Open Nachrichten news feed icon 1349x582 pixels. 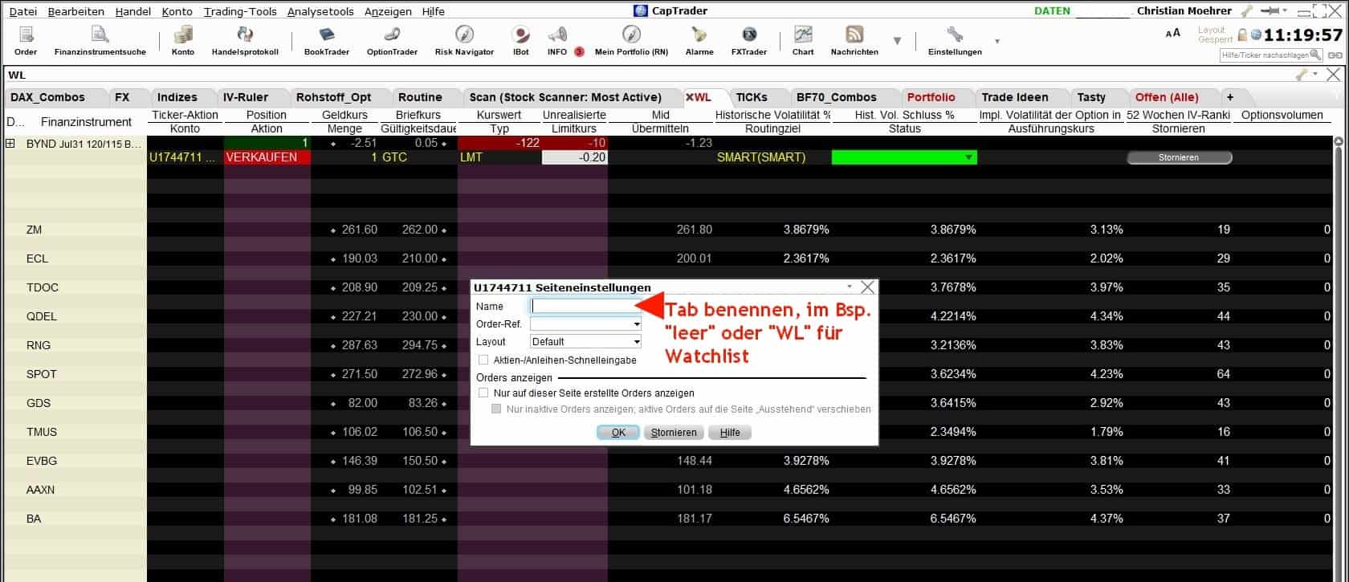(x=854, y=39)
